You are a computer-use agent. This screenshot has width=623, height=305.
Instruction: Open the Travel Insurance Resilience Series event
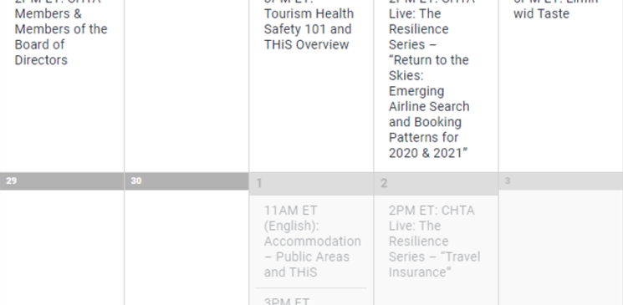434,241
